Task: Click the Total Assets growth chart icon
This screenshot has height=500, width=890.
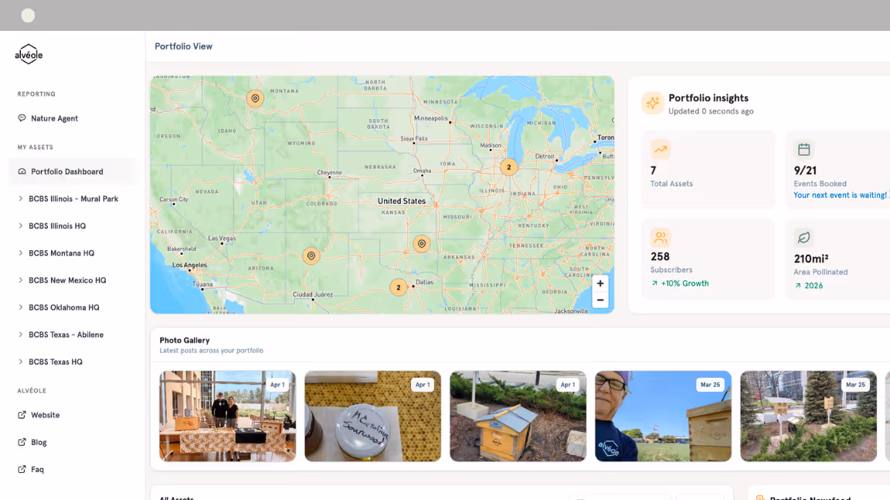Action: [660, 149]
